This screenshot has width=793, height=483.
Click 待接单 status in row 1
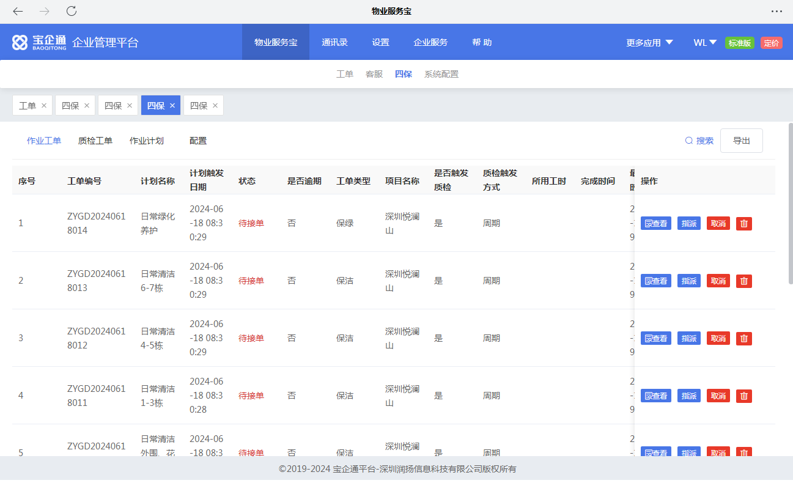point(251,223)
